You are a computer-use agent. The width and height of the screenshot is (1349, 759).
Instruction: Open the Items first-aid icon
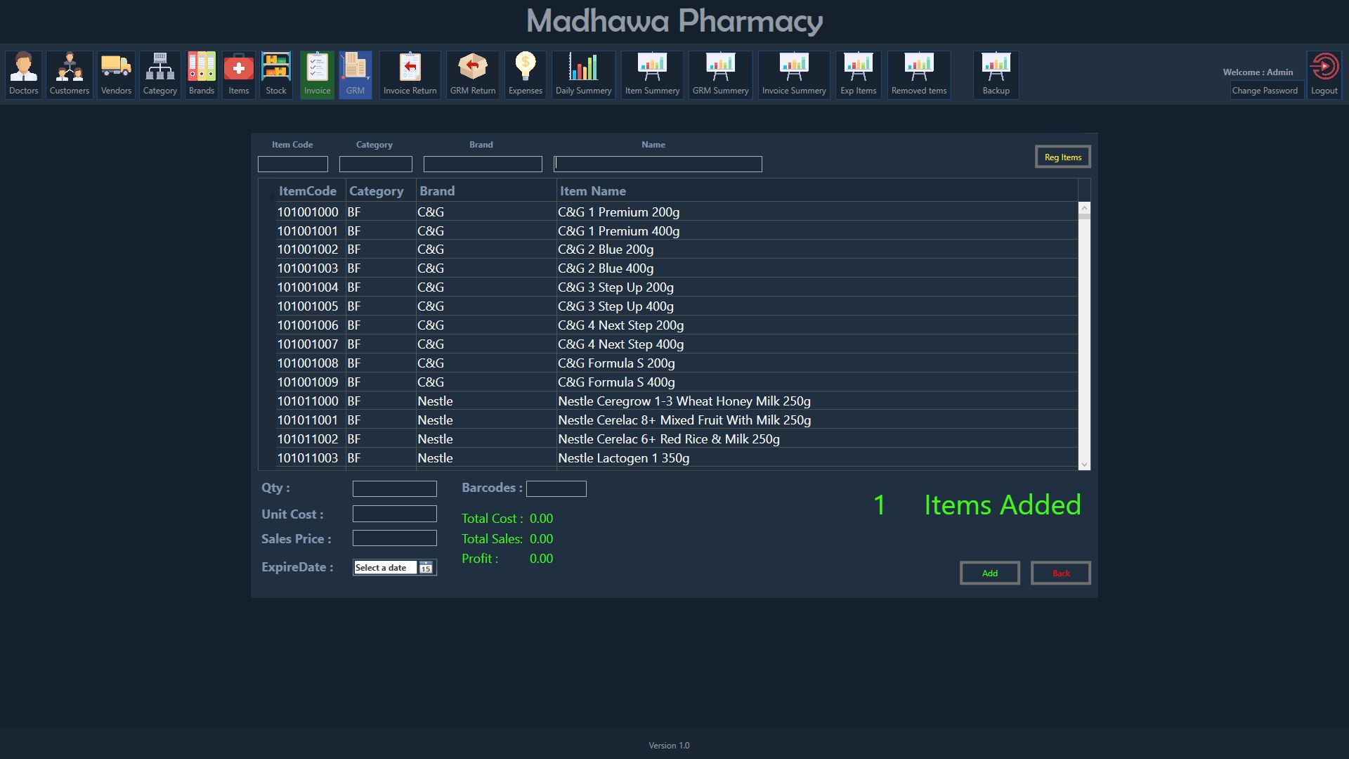tap(239, 74)
